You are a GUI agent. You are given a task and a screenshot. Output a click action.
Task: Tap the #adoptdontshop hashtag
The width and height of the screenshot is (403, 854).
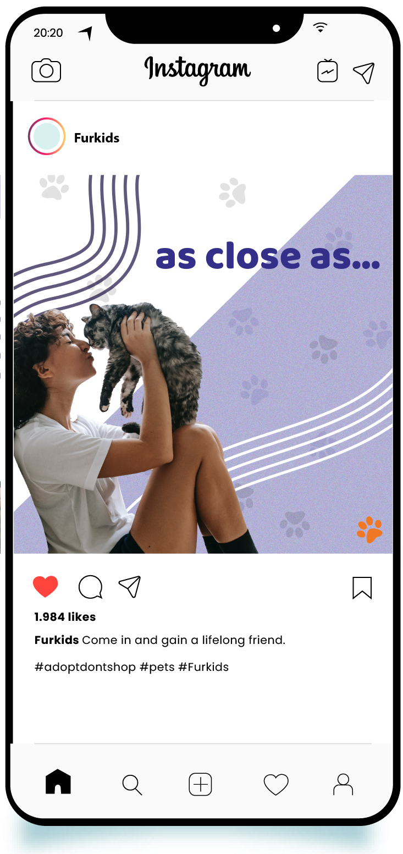tap(85, 667)
